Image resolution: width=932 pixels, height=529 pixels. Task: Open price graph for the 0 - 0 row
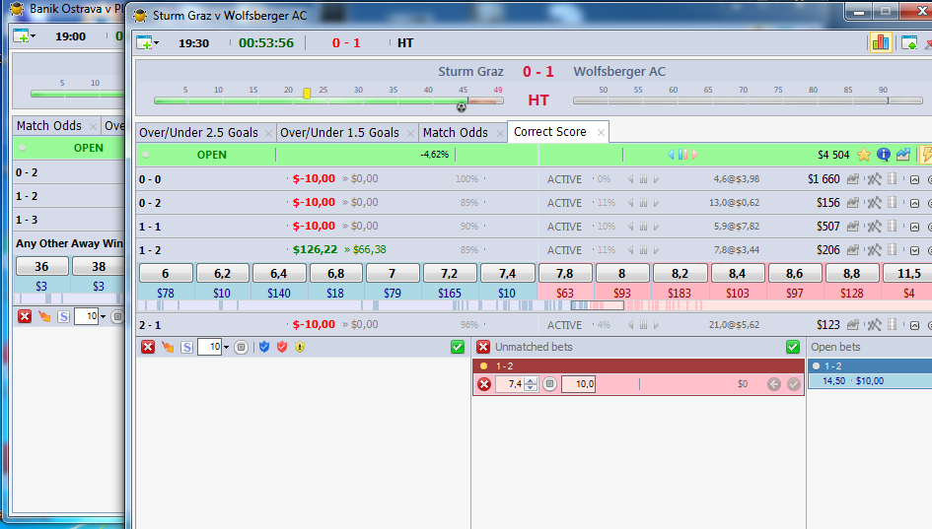point(853,178)
